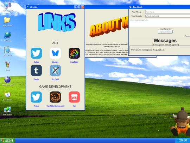Click the GAME DEVELOPMENT section heading
The height and width of the screenshot is (143, 190).
coord(55,87)
